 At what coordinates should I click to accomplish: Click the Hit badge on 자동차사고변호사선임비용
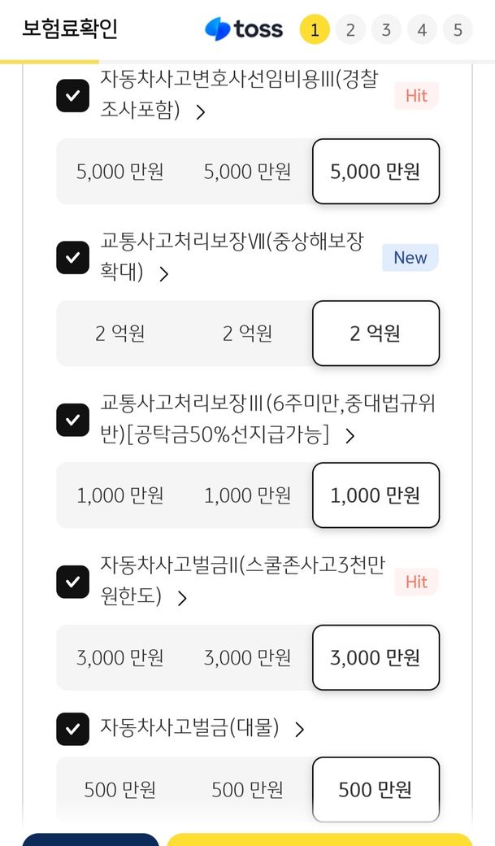click(x=416, y=95)
